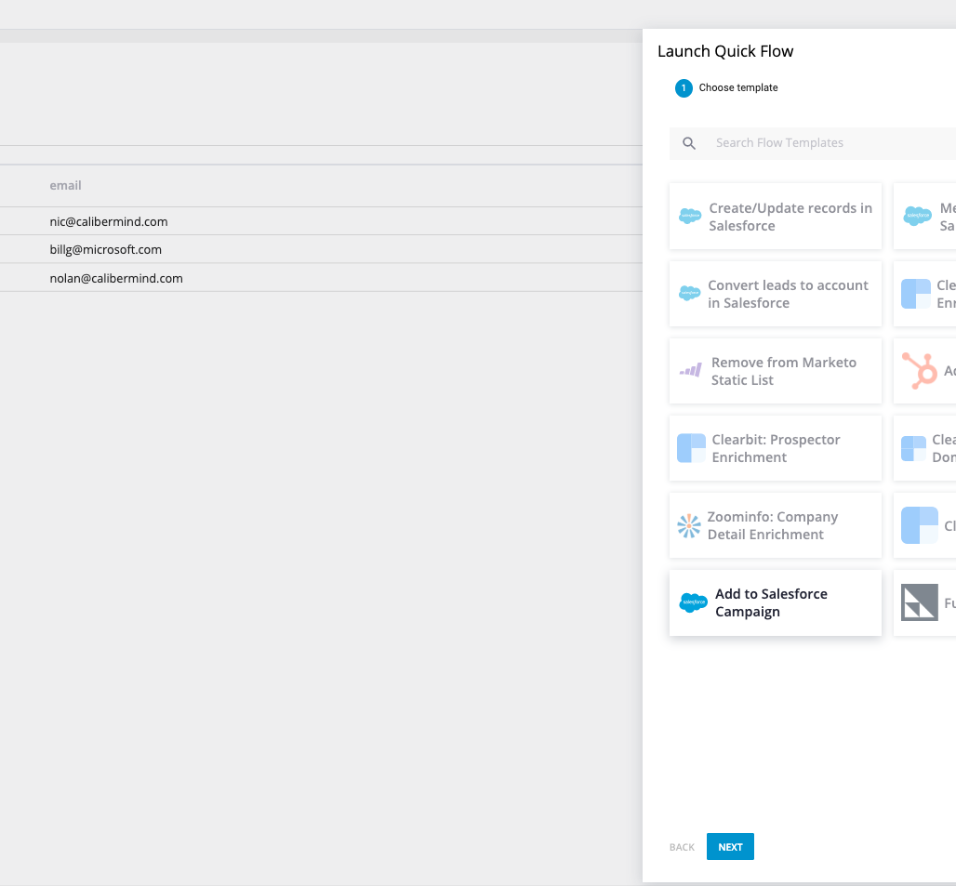Screen dimensions: 956x886
Task: Select the billg@microsoft.com row
Action: tap(322, 249)
